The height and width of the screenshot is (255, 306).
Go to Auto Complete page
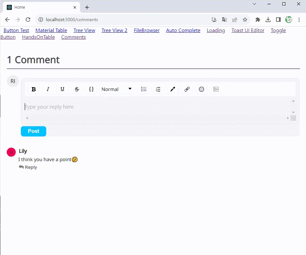(183, 30)
